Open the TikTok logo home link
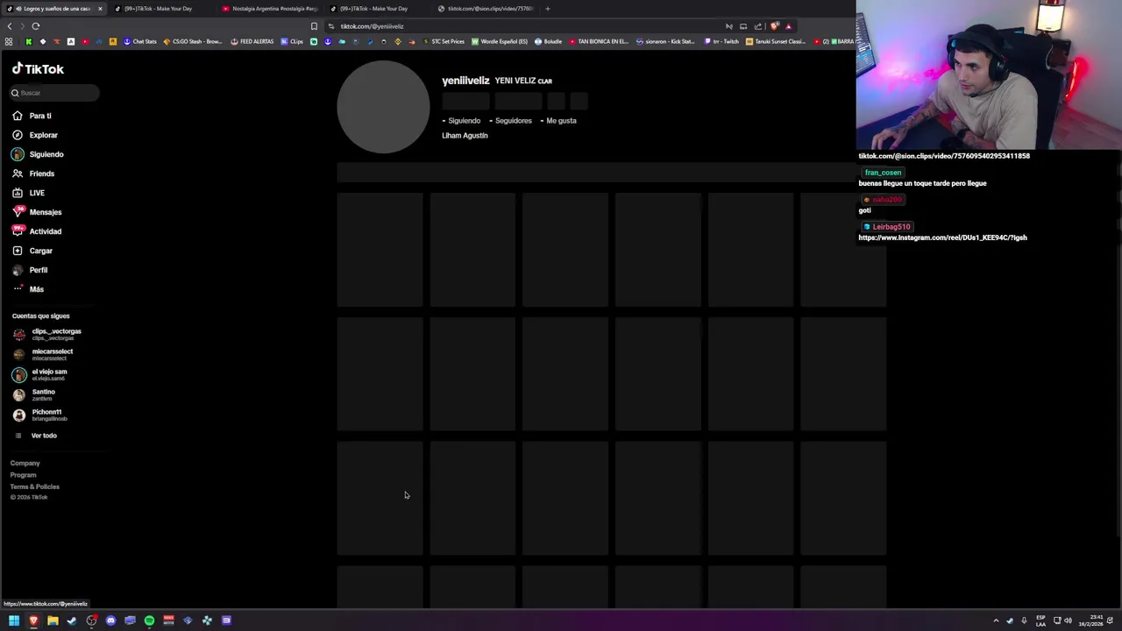 point(38,68)
